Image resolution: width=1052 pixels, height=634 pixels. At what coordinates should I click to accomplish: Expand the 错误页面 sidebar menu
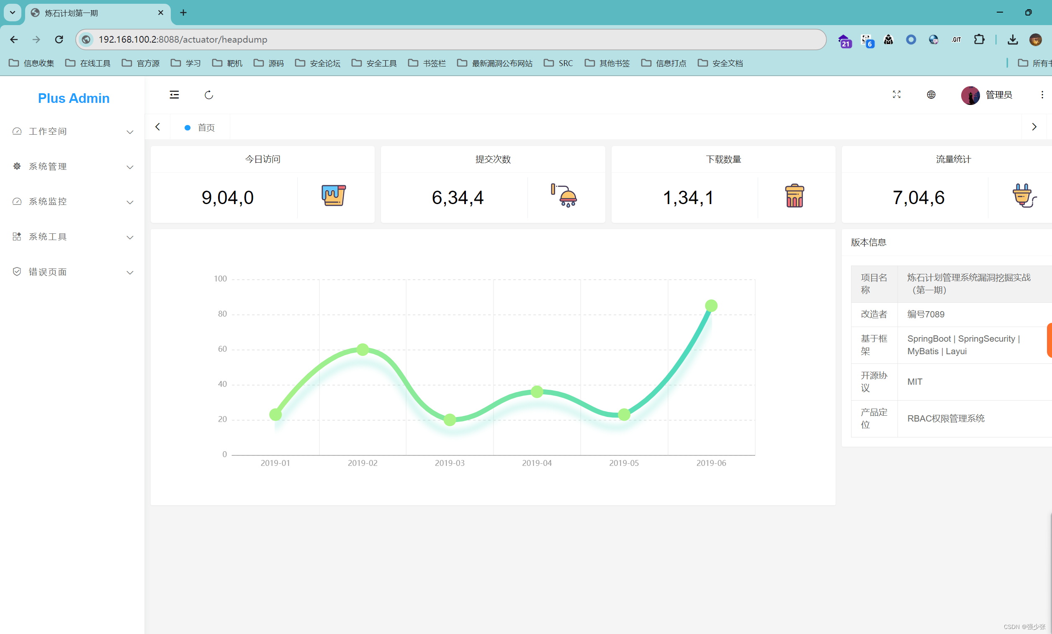tap(72, 272)
